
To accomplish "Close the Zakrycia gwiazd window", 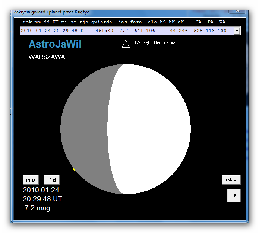I will click(x=237, y=11).
